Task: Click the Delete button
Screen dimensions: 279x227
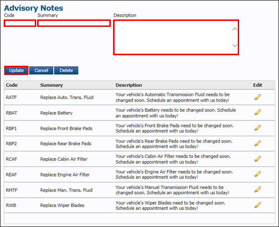Action: [x=66, y=70]
